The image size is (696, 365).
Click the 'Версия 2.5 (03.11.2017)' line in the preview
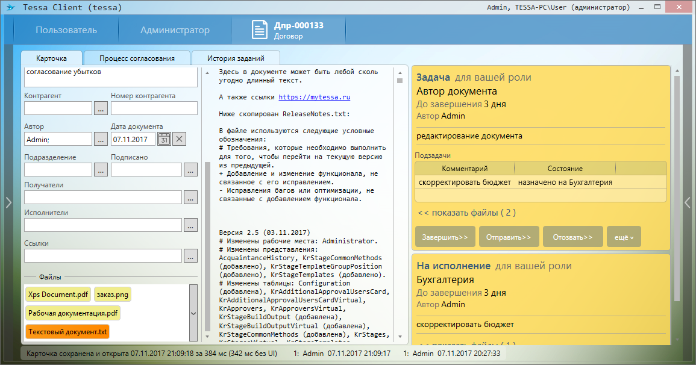click(265, 232)
